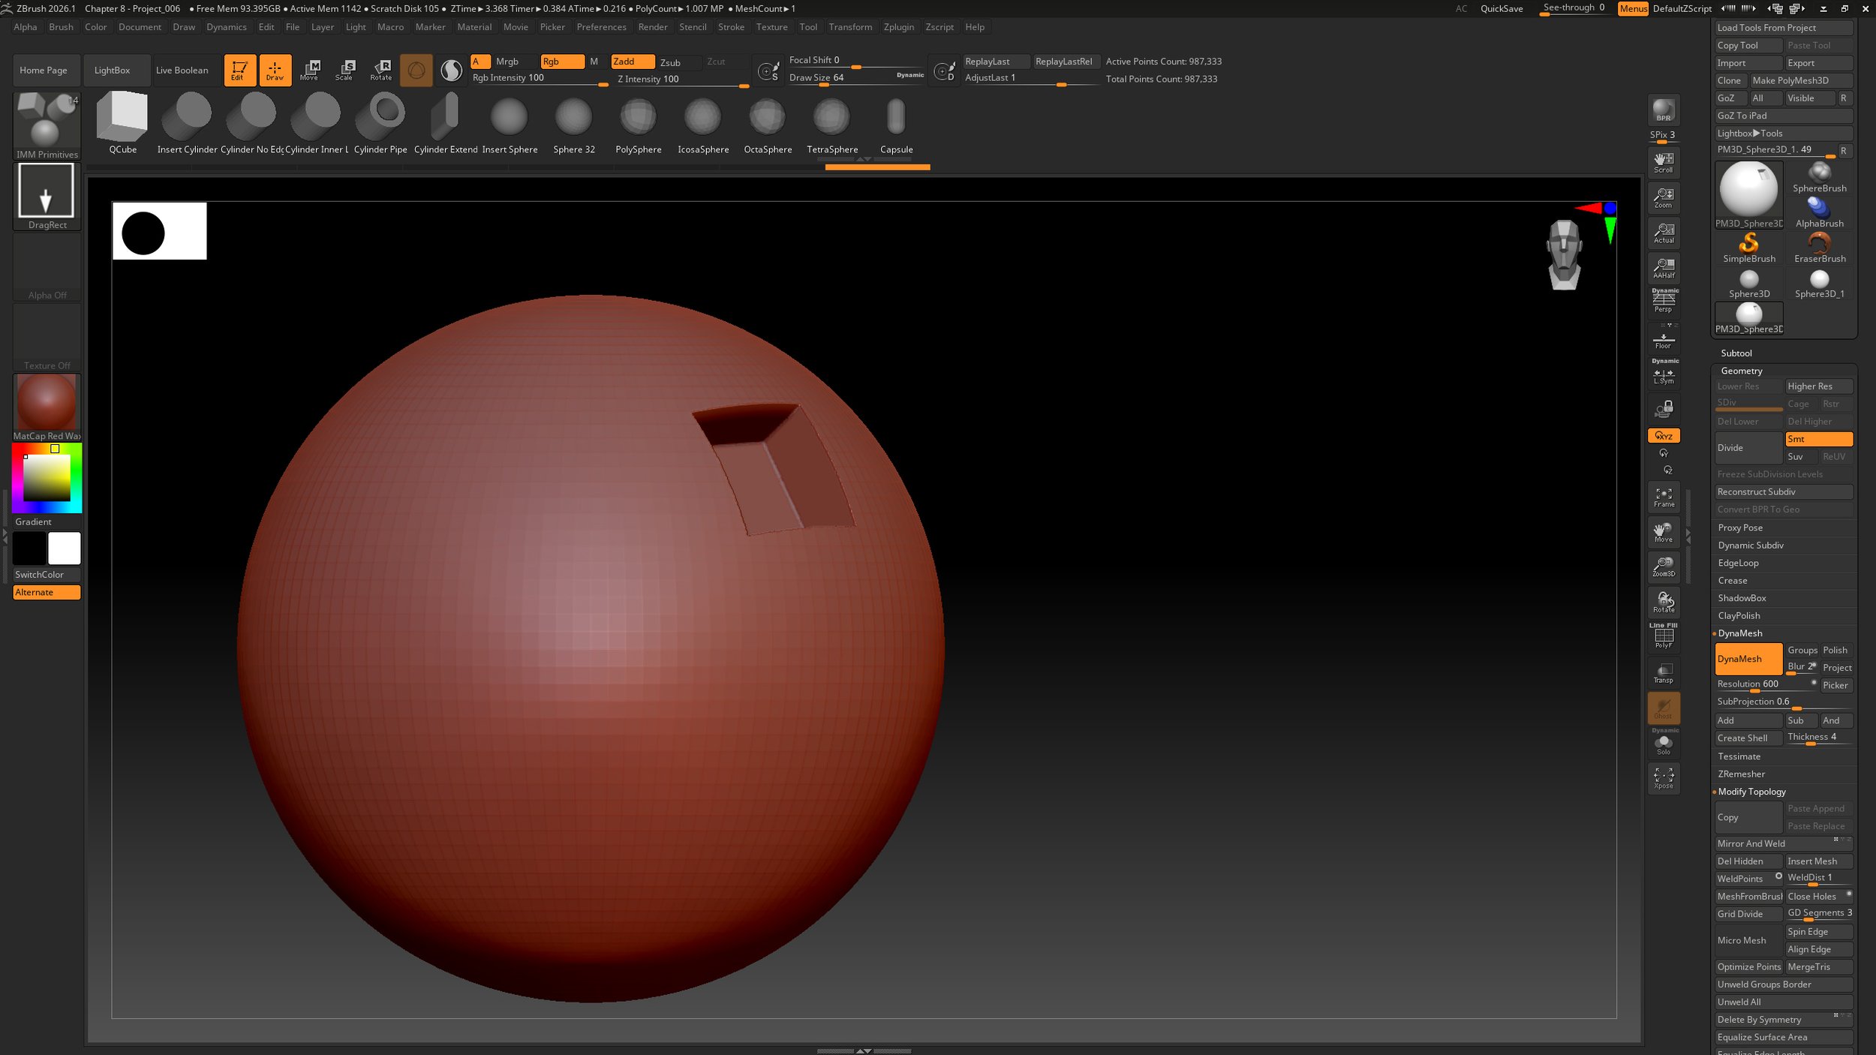Viewport: 1876px width, 1055px height.
Task: Expand the ZRemesher section
Action: click(x=1741, y=774)
